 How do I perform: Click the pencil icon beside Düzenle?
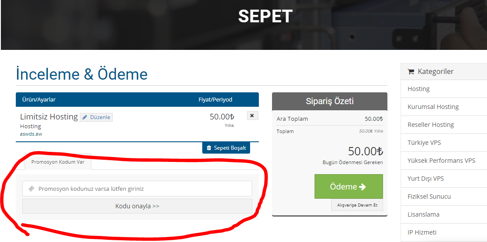point(85,117)
